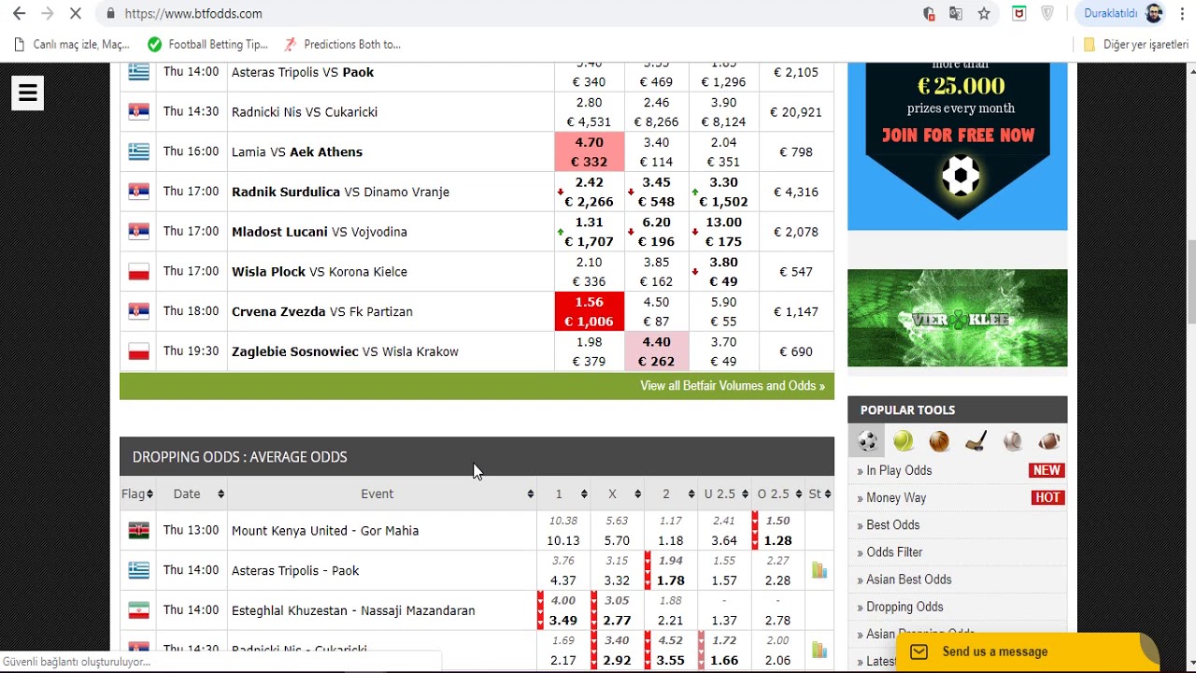Click the Iran flag beside Esteghlal Khuzestan
Screen dimensions: 1196x673
138,610
